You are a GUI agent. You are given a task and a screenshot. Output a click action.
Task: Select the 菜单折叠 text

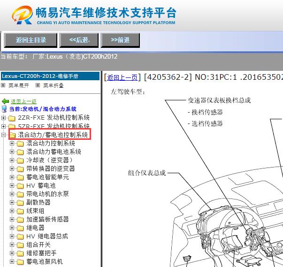click(x=53, y=85)
